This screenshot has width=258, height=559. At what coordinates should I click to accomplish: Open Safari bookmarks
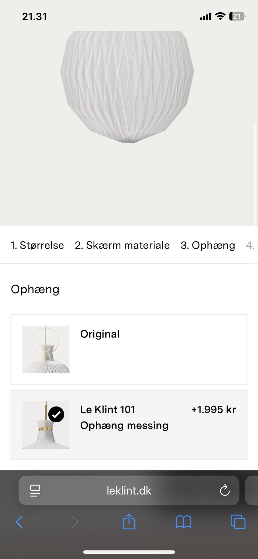183,522
